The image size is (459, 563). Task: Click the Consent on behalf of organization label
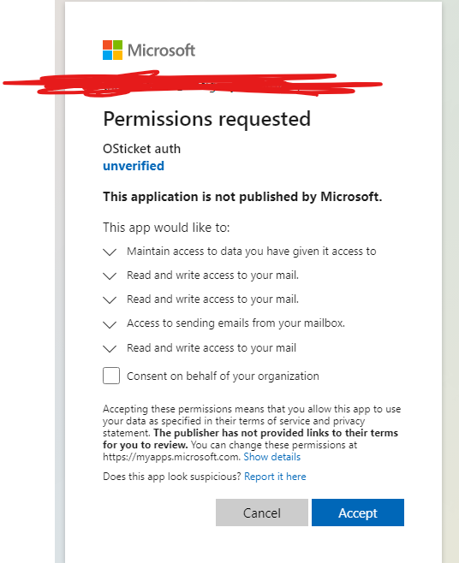click(223, 376)
